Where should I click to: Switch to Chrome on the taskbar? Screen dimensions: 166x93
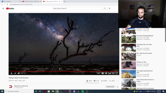pos(57,91)
